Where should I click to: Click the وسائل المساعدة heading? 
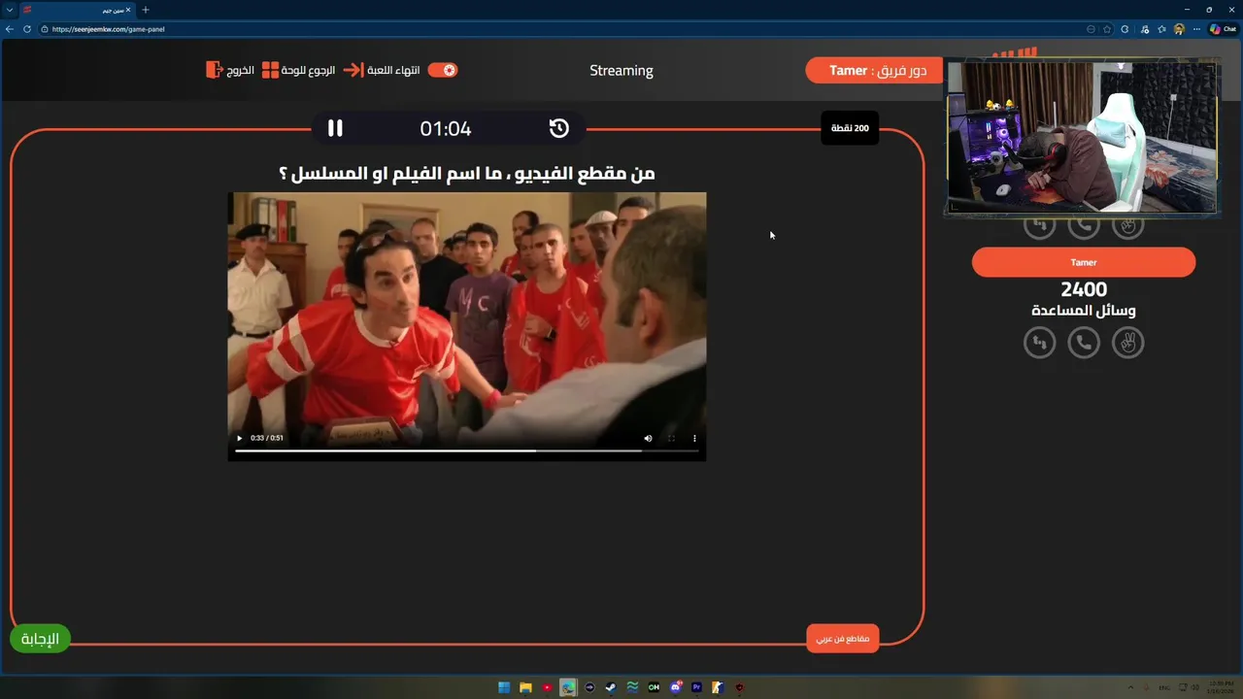tap(1084, 311)
